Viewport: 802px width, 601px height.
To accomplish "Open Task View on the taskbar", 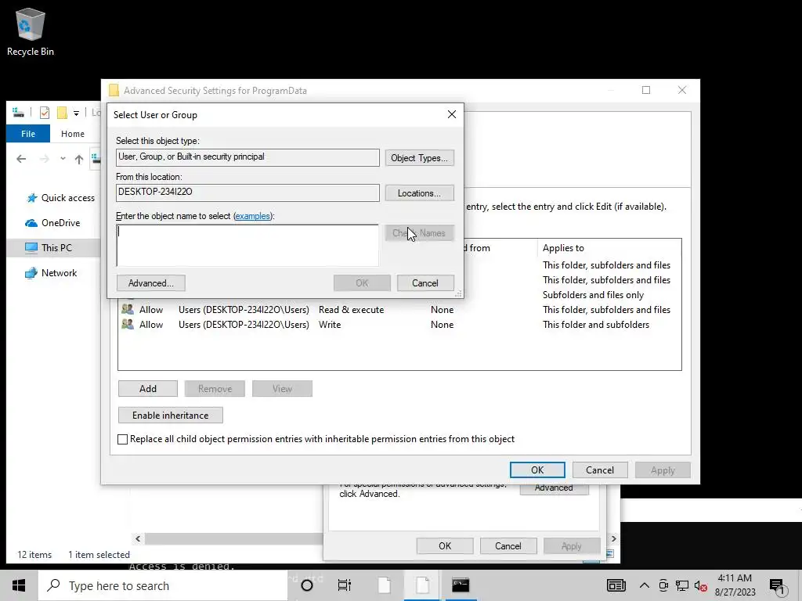I will click(345, 585).
